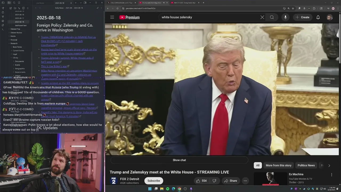The height and width of the screenshot is (192, 341).
Task: Open the YouTube hamburger guide menu
Action: click(x=112, y=17)
